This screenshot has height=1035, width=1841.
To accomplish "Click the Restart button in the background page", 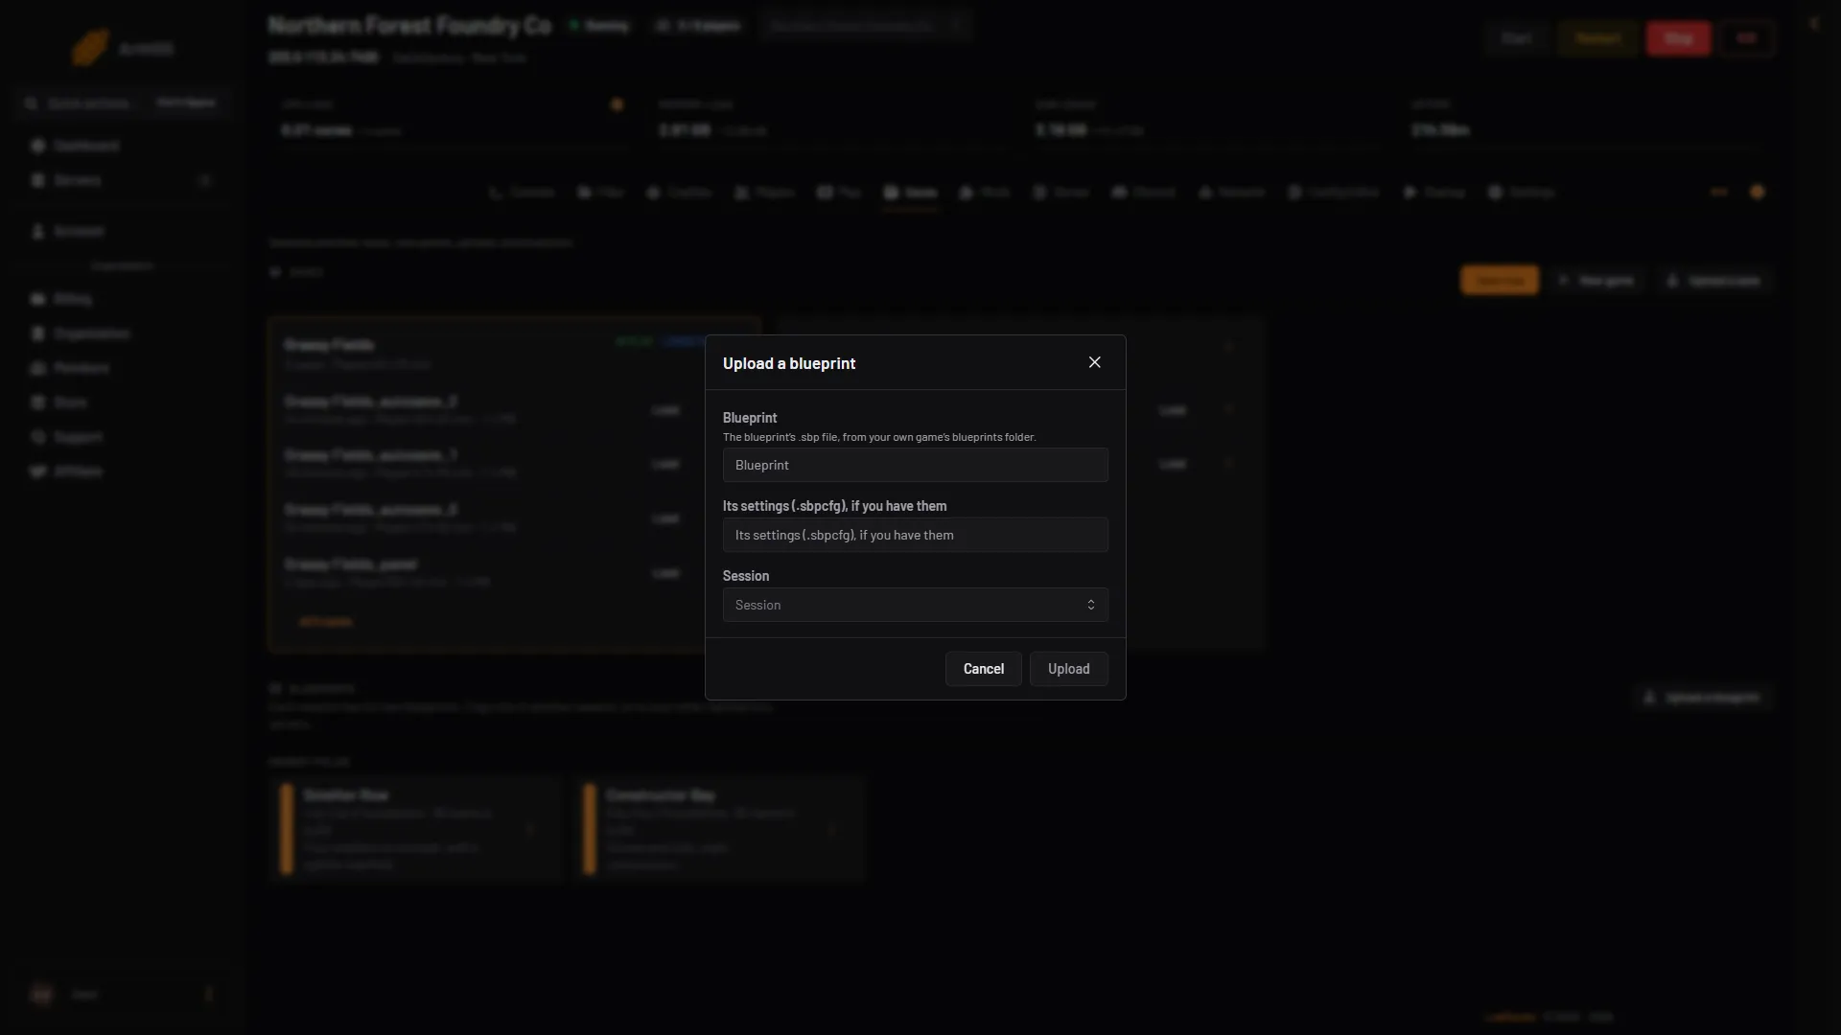I will tap(1598, 38).
